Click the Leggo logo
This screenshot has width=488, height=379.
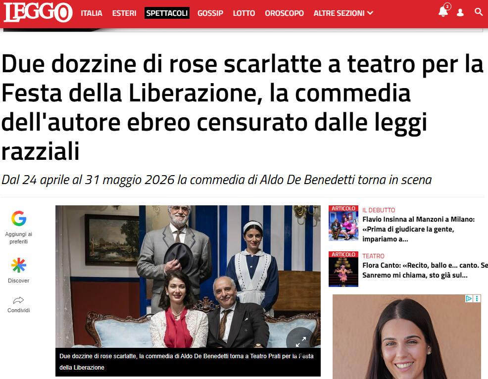[38, 12]
